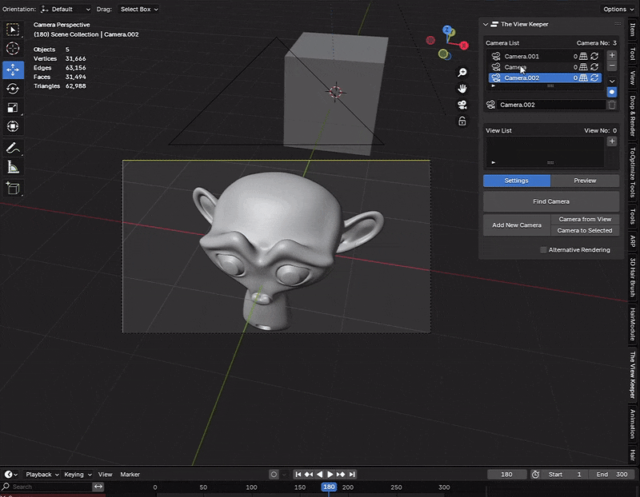Expand camera list filter triangle
The height and width of the screenshot is (497, 640).
click(x=494, y=86)
